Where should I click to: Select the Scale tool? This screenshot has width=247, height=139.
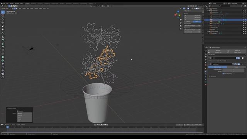(x=3, y=26)
